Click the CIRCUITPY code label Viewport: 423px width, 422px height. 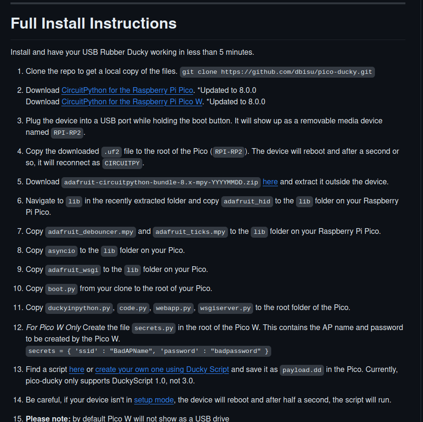(x=122, y=163)
